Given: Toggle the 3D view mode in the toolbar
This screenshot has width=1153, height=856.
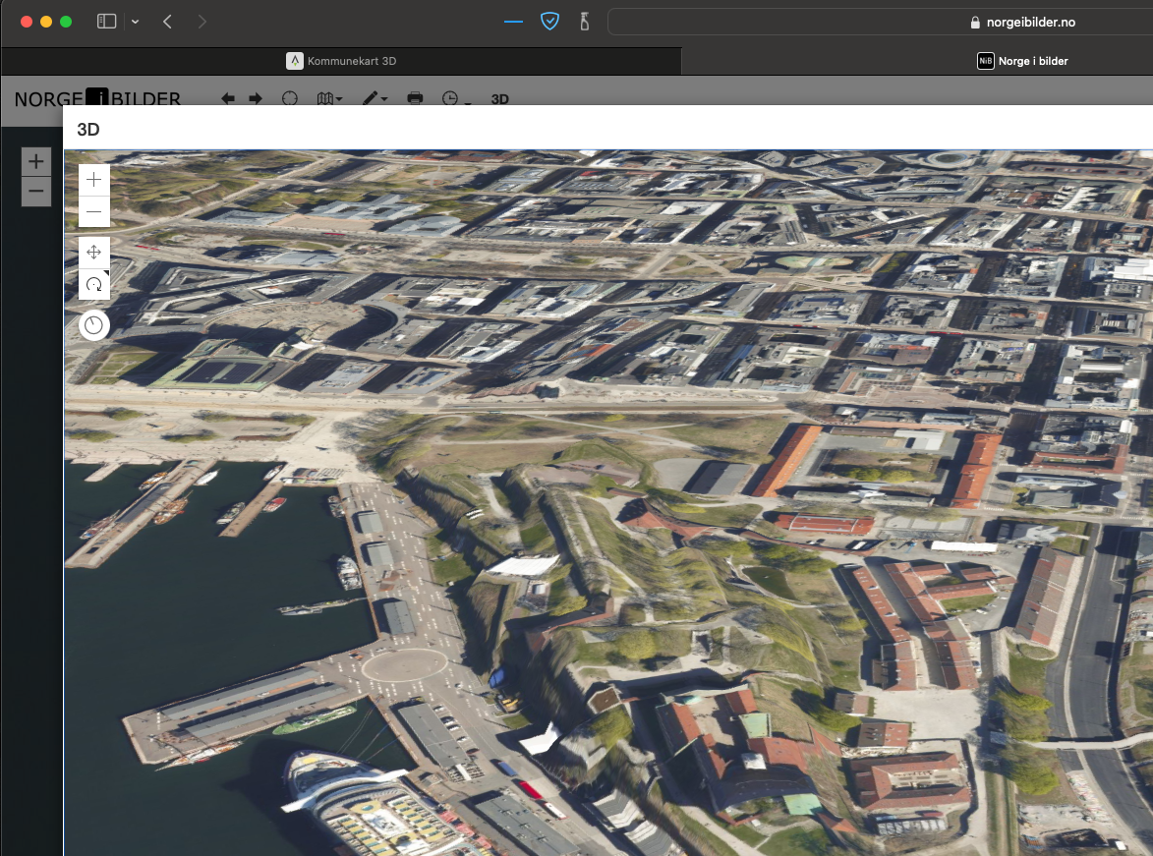Looking at the screenshot, I should click(499, 99).
